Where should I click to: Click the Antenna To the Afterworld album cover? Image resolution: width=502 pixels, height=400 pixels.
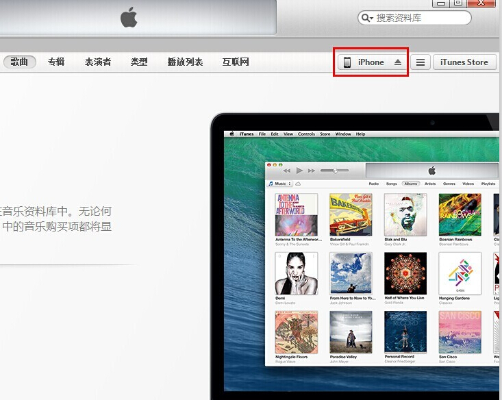pos(297,214)
